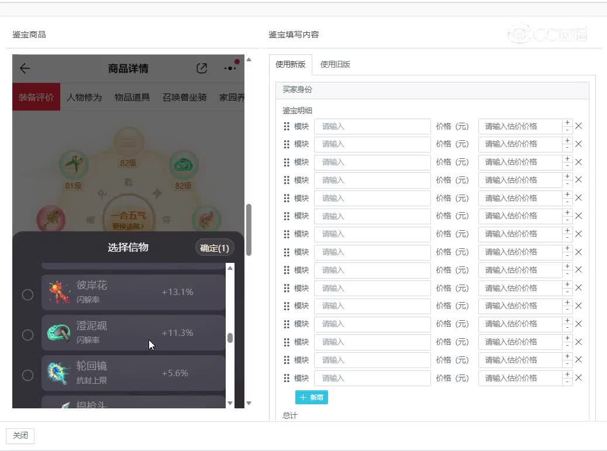Increase price in the sixth row stepper
This screenshot has width=607, height=451.
567,212
